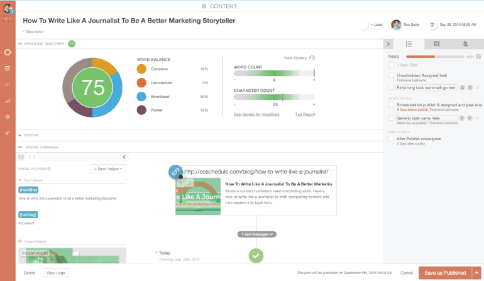Expand the 1 Sent Messages pill
This screenshot has width=484, height=281.
[x=257, y=234]
